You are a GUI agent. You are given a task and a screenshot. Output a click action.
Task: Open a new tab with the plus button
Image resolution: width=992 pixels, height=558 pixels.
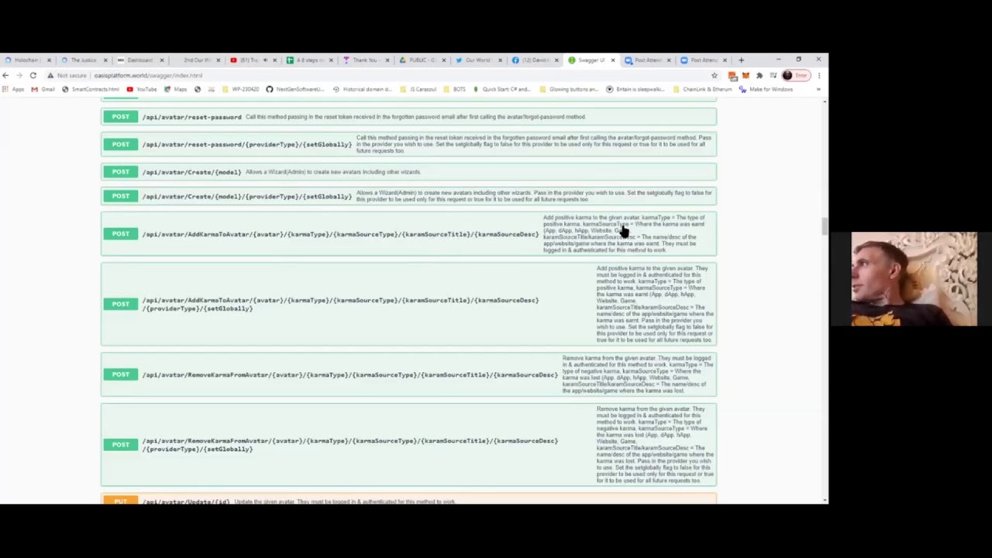pos(741,60)
